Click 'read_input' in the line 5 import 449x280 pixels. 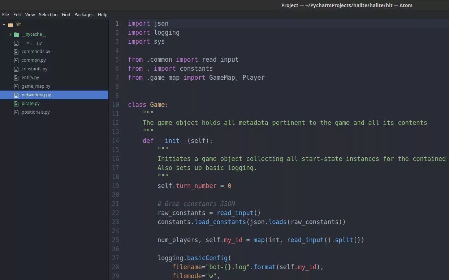220,60
